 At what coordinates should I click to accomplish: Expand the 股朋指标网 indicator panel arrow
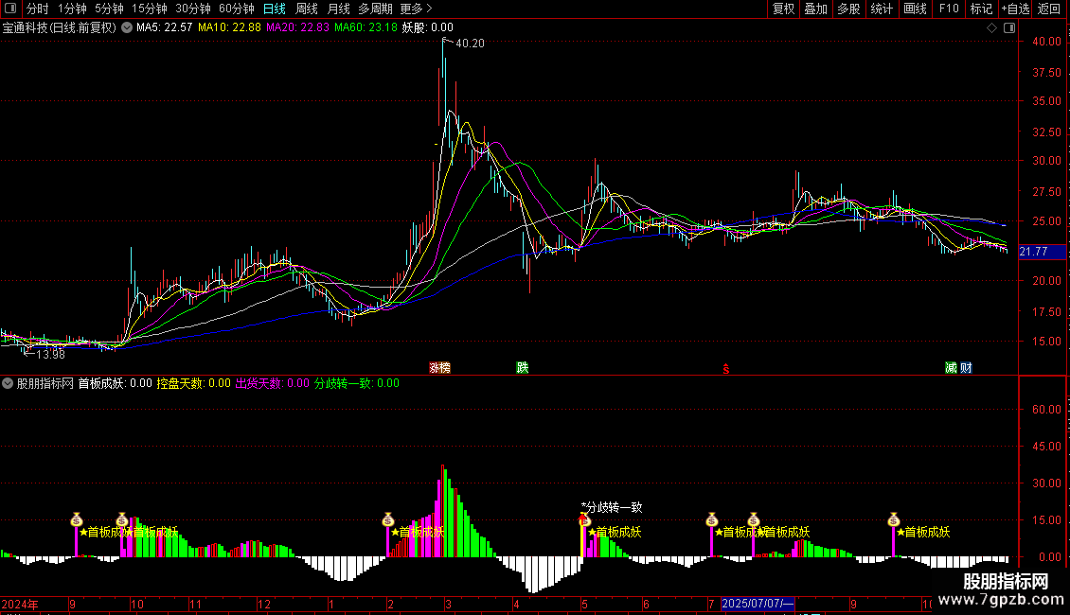tap(9, 384)
